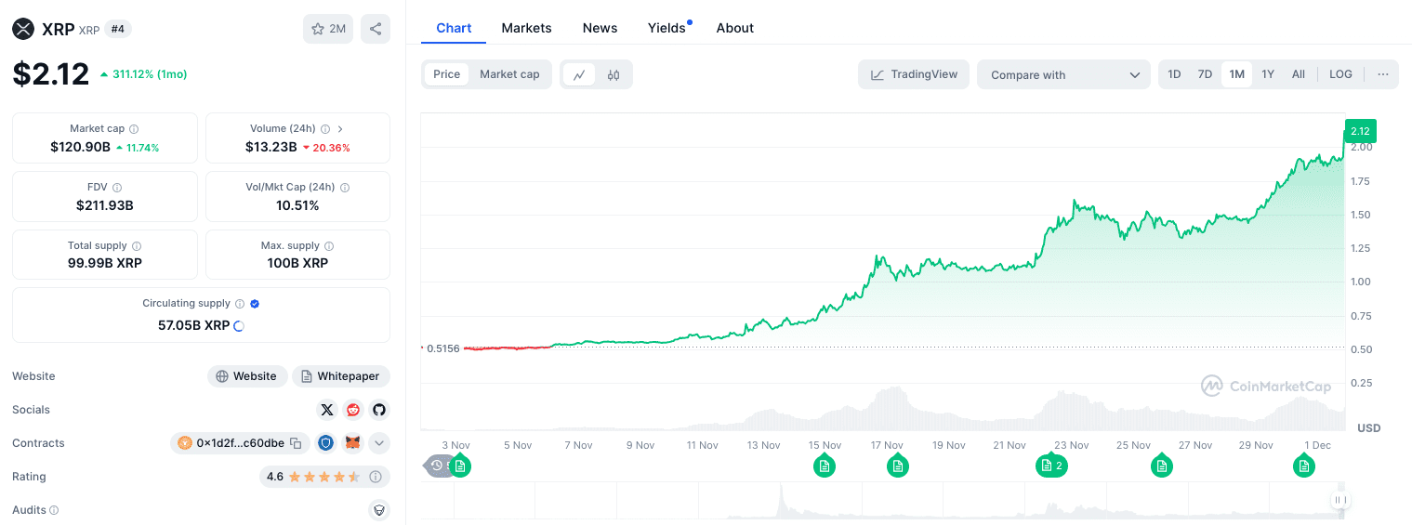
Task: Open the About tab
Action: click(734, 28)
